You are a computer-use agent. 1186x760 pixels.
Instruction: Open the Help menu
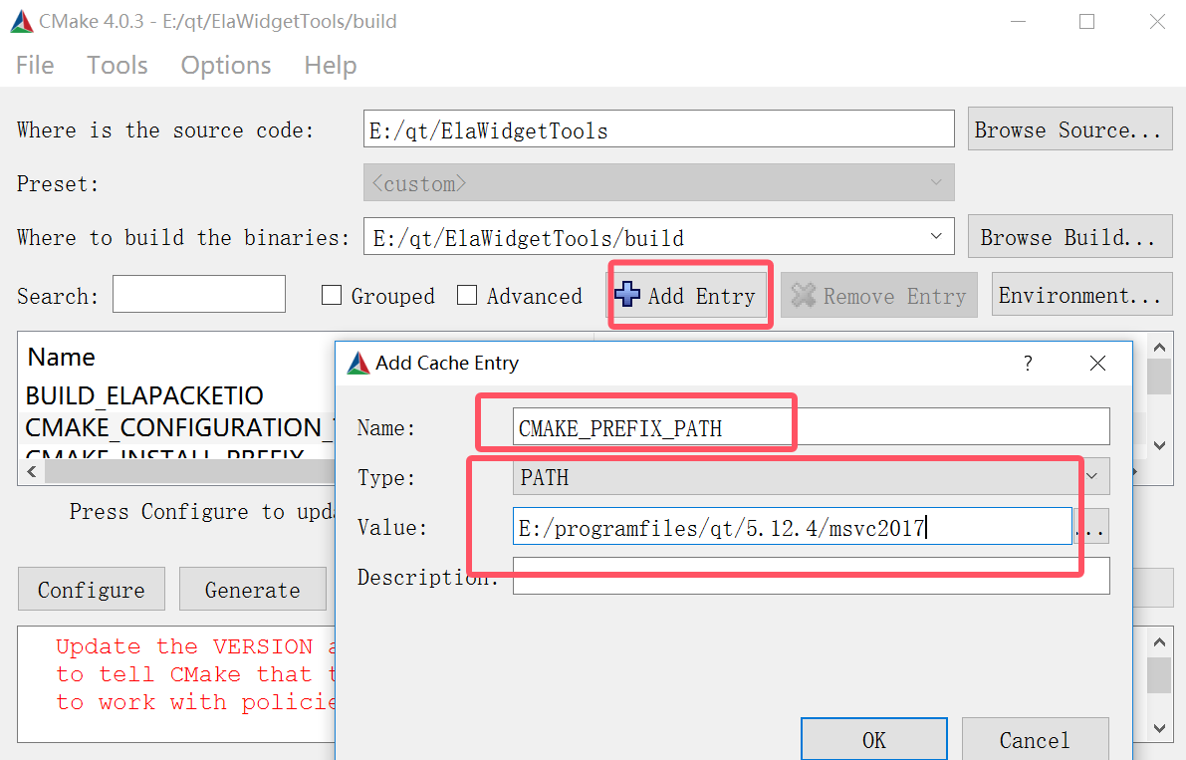(x=330, y=65)
